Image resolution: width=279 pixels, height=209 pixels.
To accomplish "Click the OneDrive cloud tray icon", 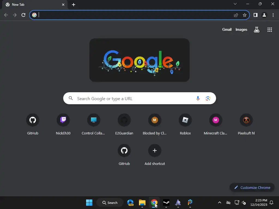I will [228, 202].
